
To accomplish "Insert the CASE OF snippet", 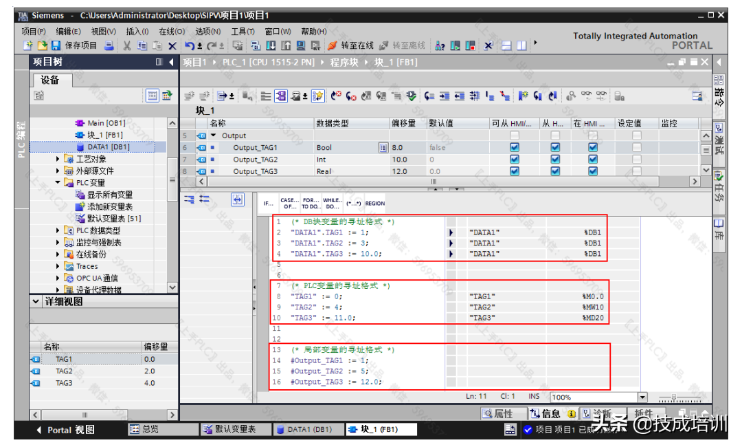I will 289,203.
